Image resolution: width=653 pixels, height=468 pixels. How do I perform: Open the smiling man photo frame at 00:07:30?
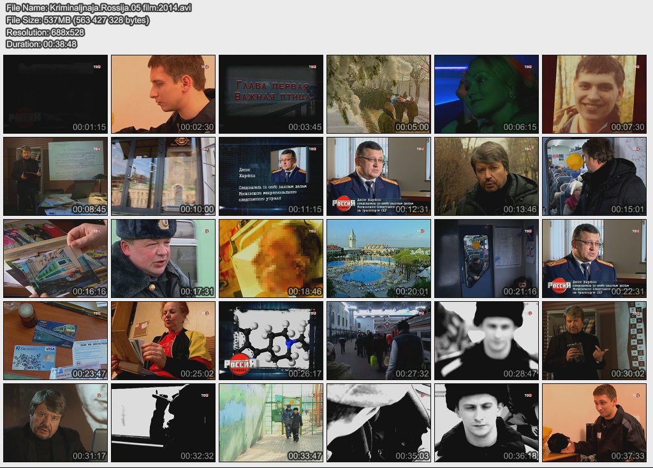coord(594,94)
